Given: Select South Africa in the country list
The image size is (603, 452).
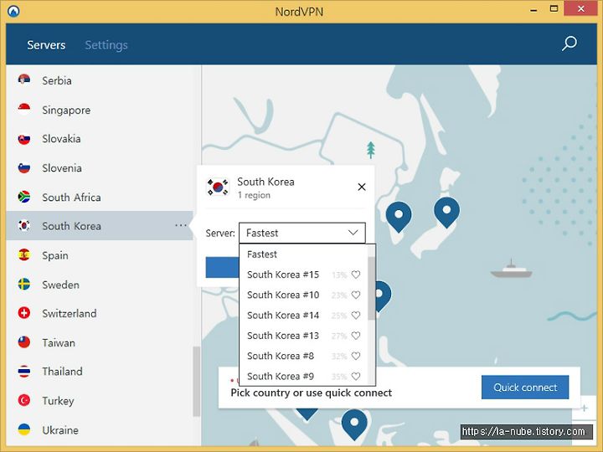Looking at the screenshot, I should tap(100, 198).
